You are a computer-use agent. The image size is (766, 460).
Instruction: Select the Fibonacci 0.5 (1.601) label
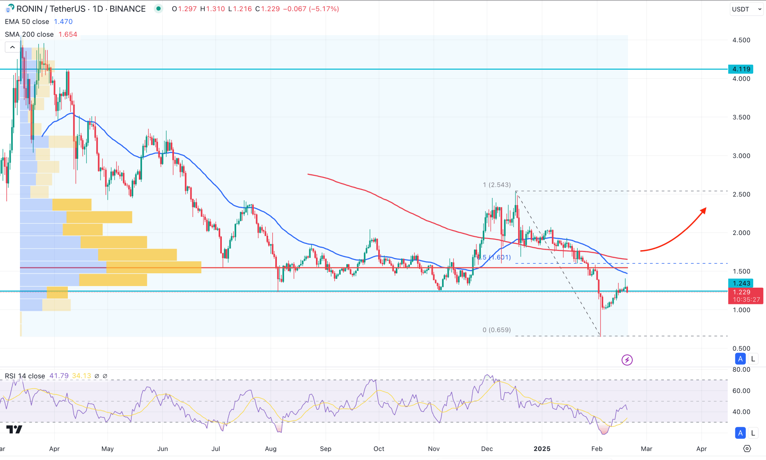(494, 257)
